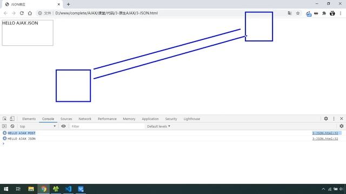Image resolution: width=346 pixels, height=194 pixels.
Task: Open the JavaScript context 'top' dropdown
Action: (x=37, y=126)
